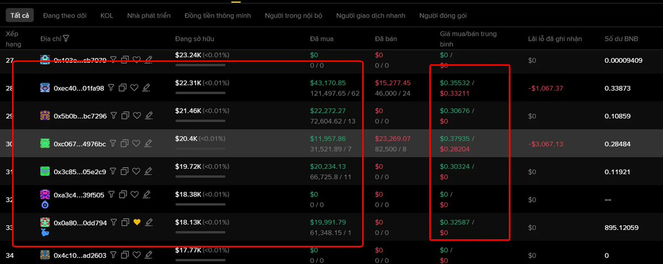Click the green avatar of 0xc067...4976bc
The width and height of the screenshot is (663, 264).
45,143
